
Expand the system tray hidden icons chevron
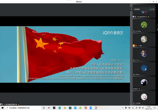coord(123,108)
